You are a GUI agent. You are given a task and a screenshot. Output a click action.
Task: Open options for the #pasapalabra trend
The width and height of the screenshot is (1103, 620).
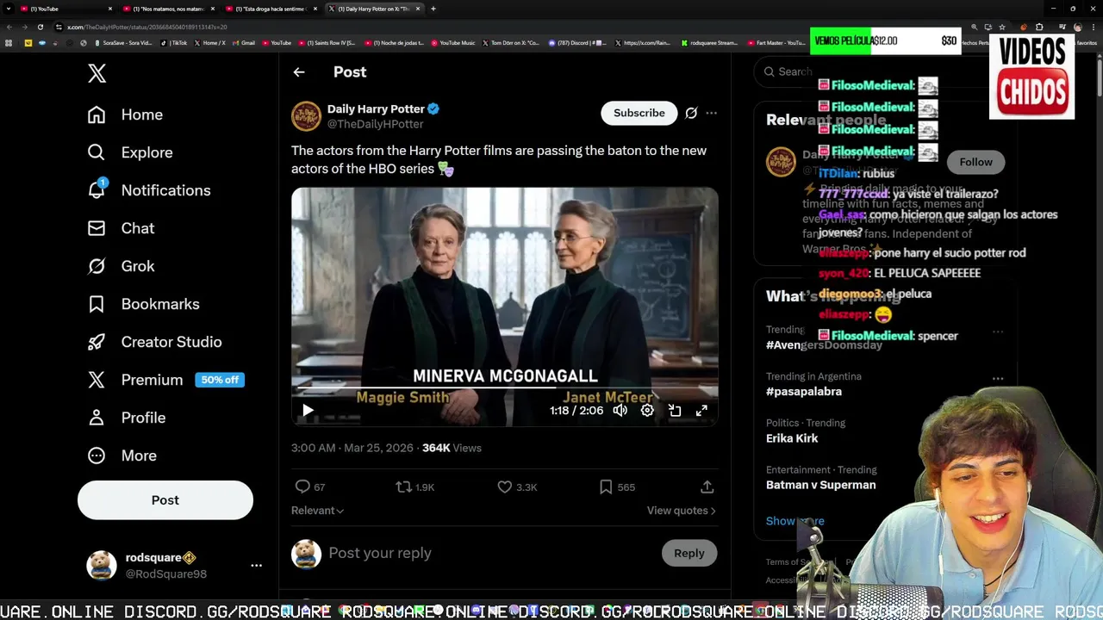pyautogui.click(x=998, y=378)
